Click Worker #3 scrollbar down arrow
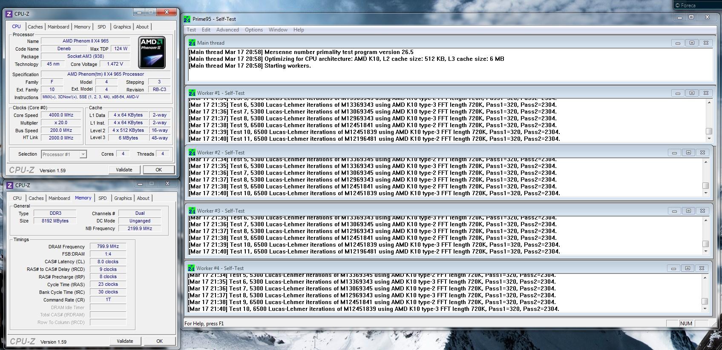The image size is (722, 350). coord(705,251)
